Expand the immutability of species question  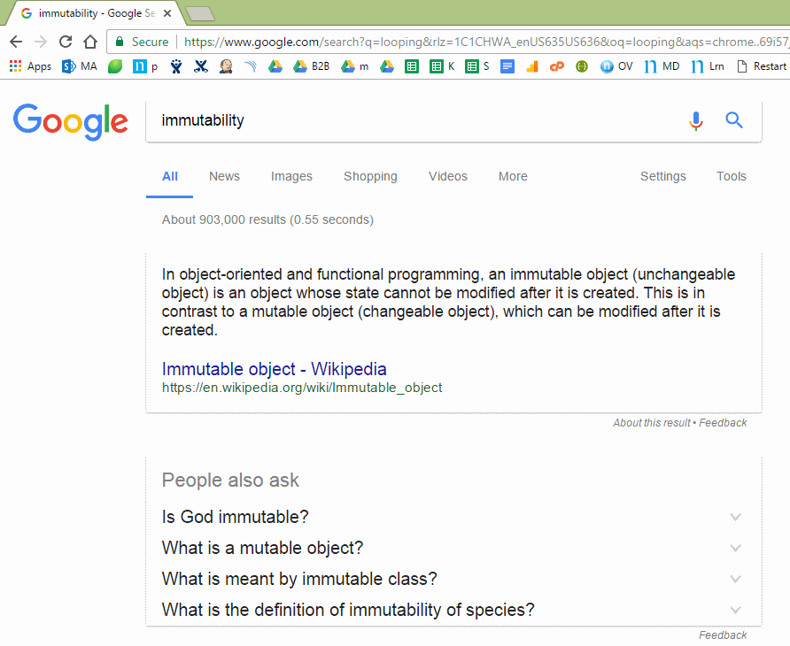[x=453, y=610]
